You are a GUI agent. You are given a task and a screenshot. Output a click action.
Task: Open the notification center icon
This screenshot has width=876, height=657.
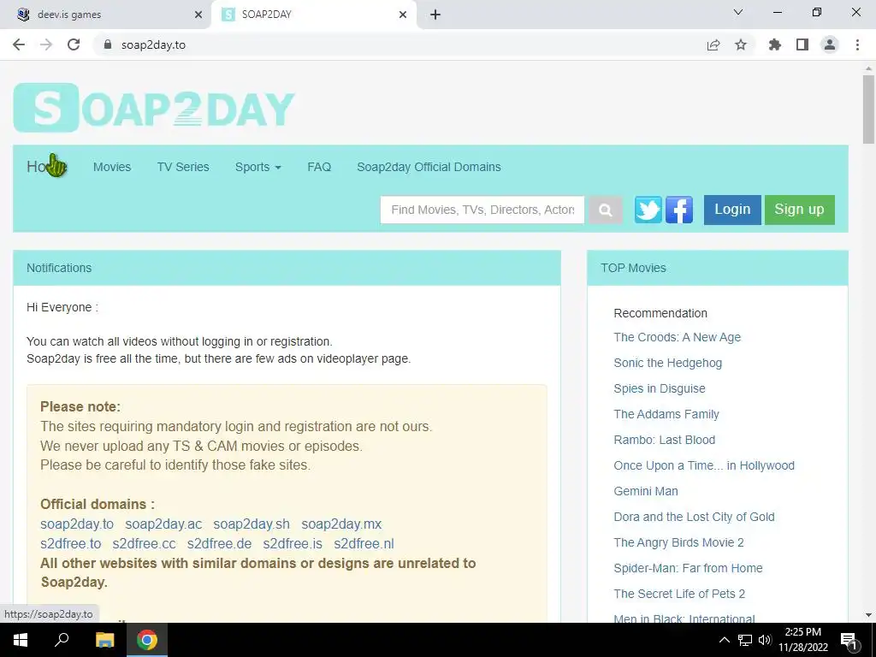[x=849, y=641]
